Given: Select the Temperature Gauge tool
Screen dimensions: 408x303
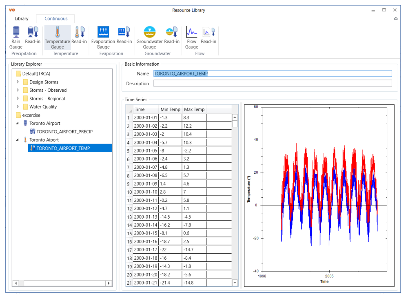Looking at the screenshot, I should click(x=58, y=38).
